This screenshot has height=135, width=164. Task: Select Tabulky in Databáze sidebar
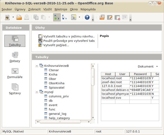coord(15,41)
